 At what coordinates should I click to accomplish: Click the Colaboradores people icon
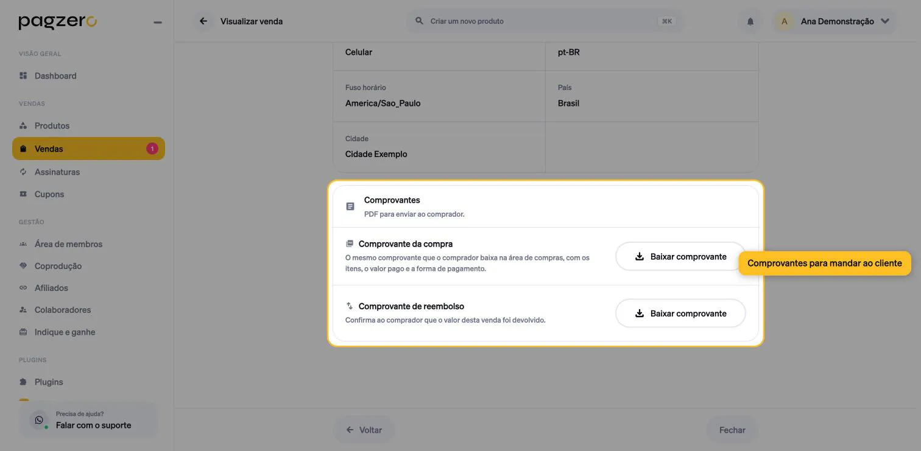pyautogui.click(x=23, y=310)
